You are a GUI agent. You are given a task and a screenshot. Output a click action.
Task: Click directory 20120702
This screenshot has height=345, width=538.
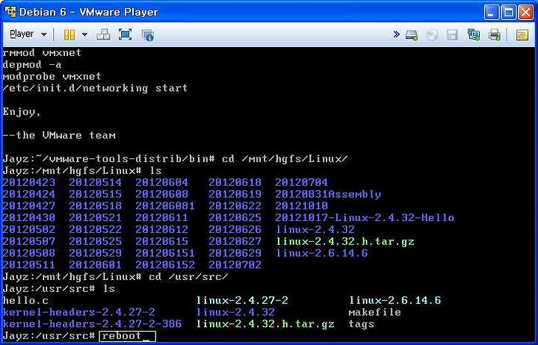pos(235,265)
